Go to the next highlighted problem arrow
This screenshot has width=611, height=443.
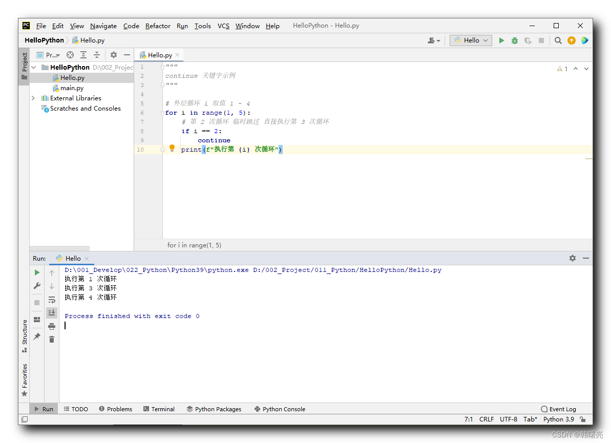coord(586,69)
